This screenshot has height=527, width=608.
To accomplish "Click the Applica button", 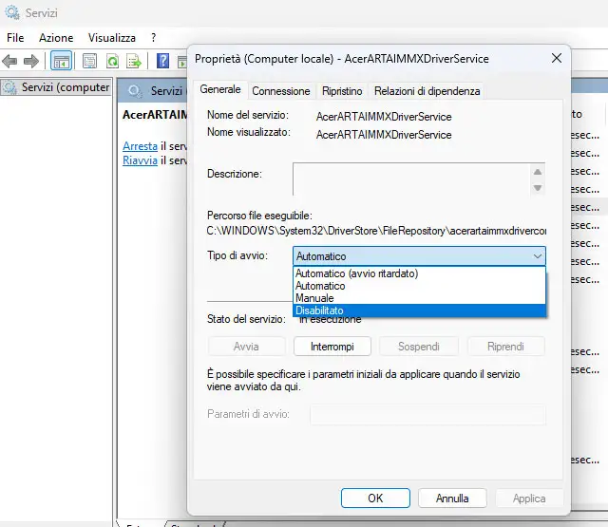I will pyautogui.click(x=529, y=498).
